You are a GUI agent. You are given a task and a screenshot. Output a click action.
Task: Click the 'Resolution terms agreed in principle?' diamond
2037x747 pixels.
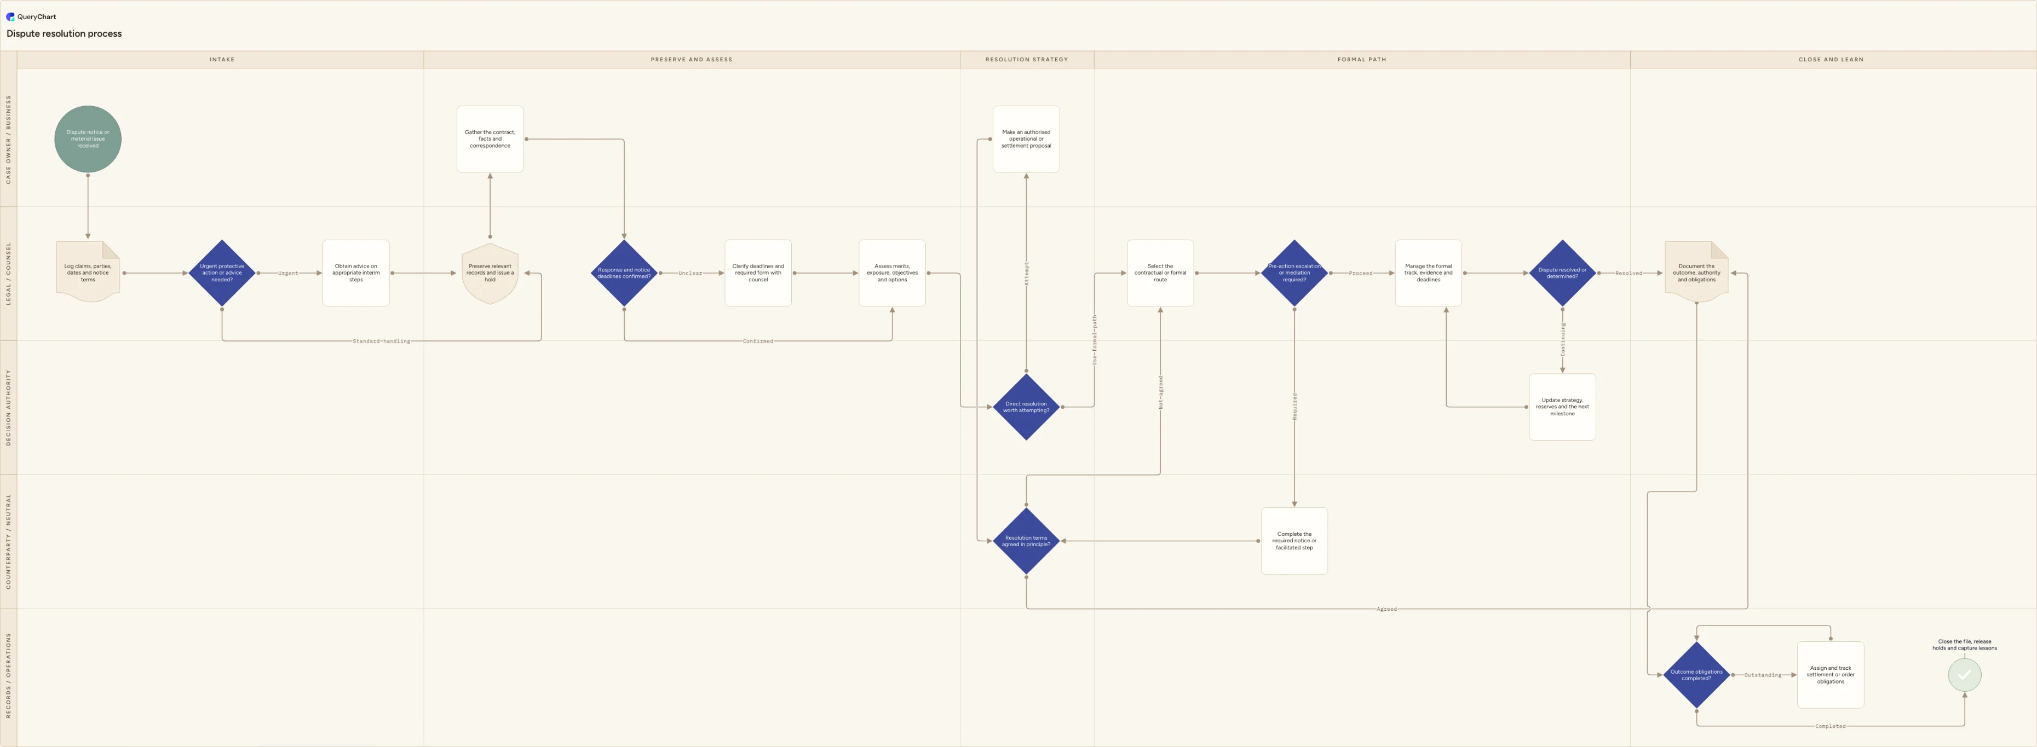pos(1026,541)
